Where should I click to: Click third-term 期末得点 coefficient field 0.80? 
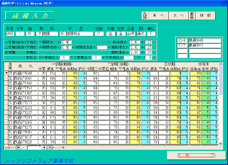(134, 52)
